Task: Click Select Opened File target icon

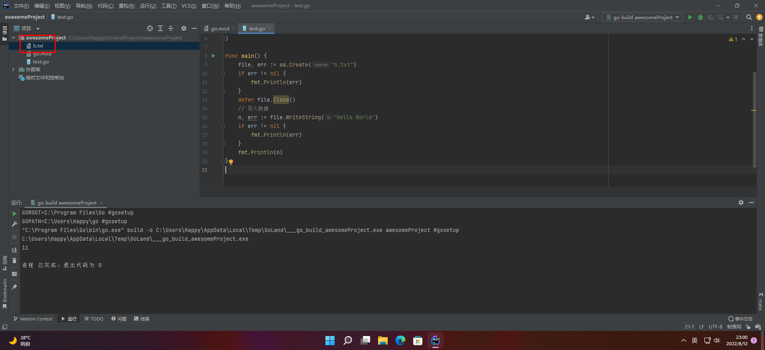Action: (150, 28)
